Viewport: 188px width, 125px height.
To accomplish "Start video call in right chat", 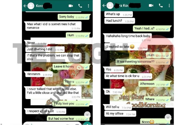I will 151,6.
